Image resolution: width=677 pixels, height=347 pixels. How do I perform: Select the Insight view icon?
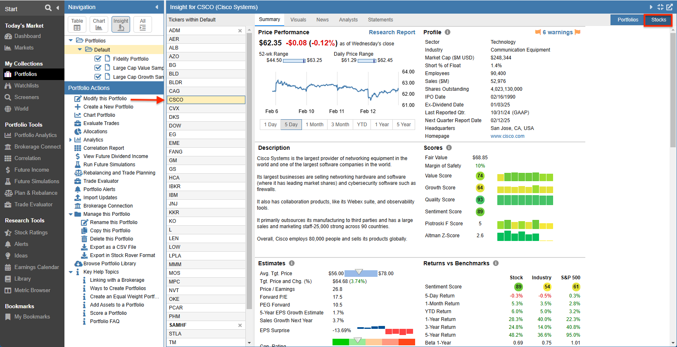[x=121, y=24]
